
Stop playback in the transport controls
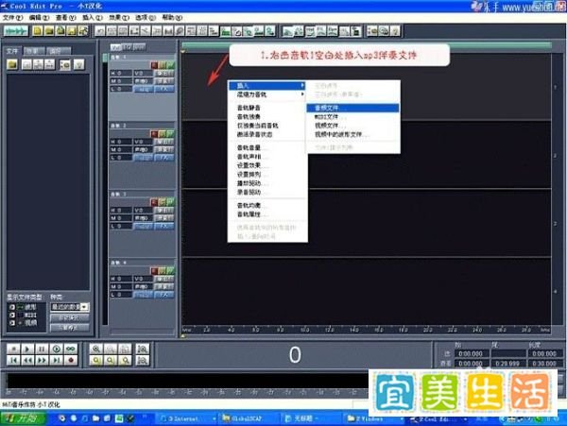pyautogui.click(x=13, y=349)
